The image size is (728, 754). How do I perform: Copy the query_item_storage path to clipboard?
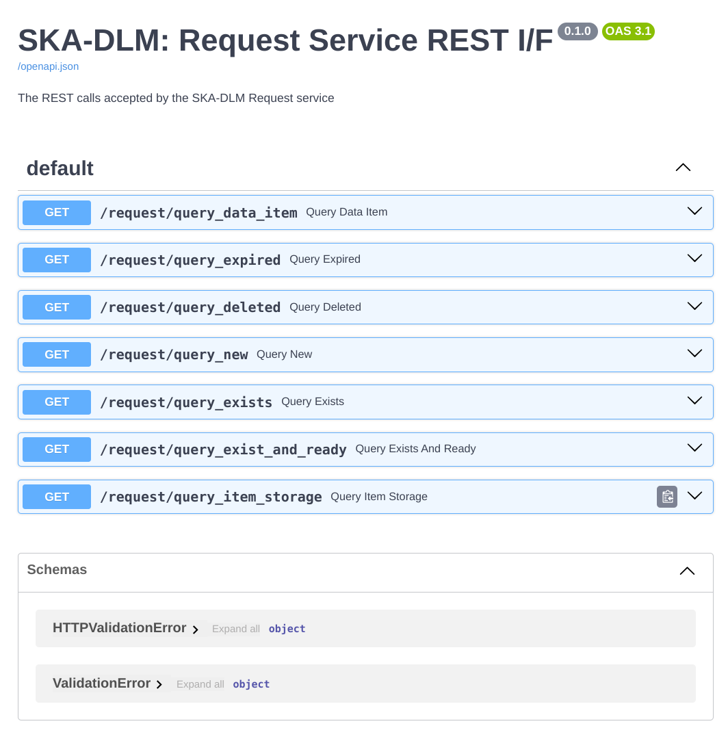pyautogui.click(x=666, y=497)
